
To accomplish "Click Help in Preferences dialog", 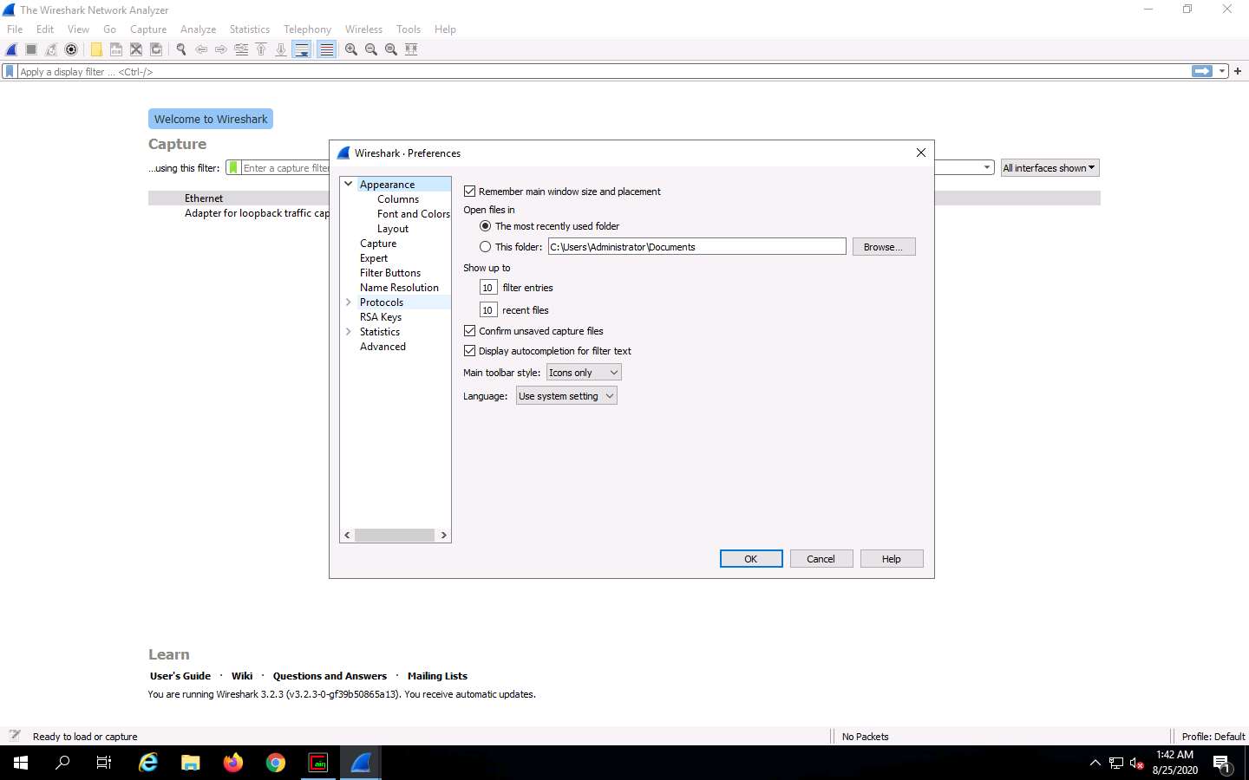I will pos(892,559).
